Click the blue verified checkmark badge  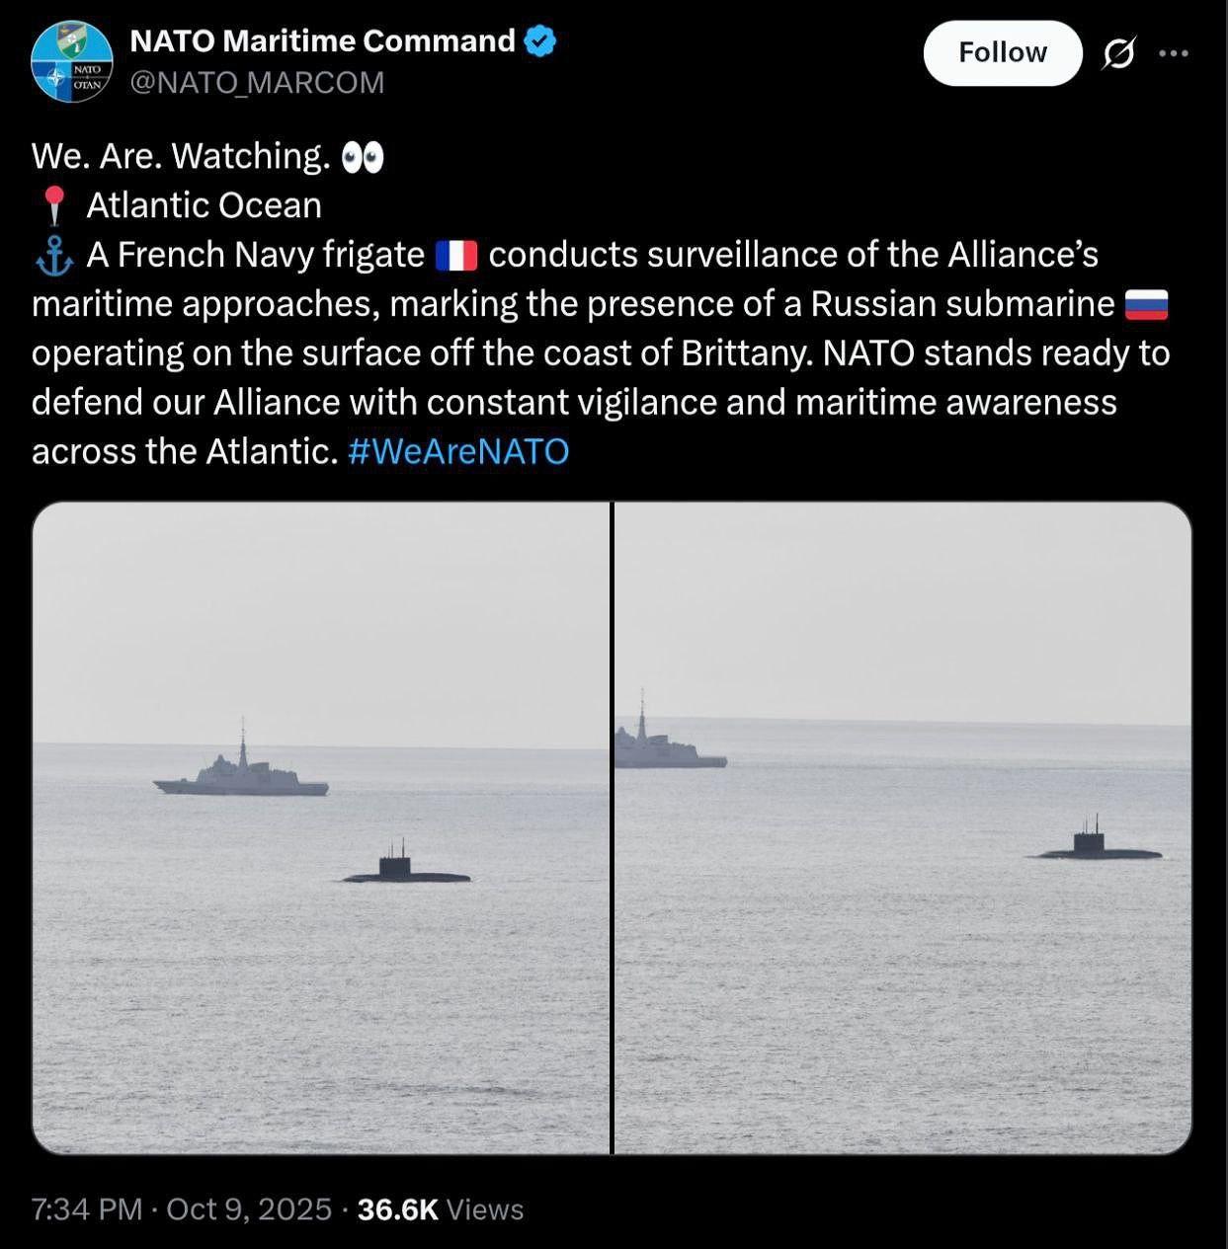(x=539, y=41)
